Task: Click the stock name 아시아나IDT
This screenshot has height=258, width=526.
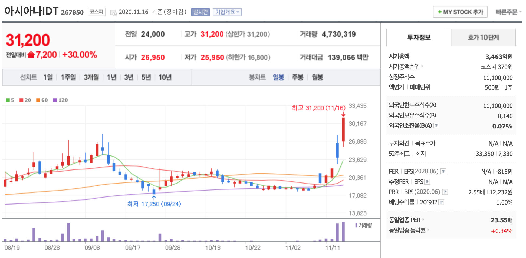Action: click(x=31, y=11)
